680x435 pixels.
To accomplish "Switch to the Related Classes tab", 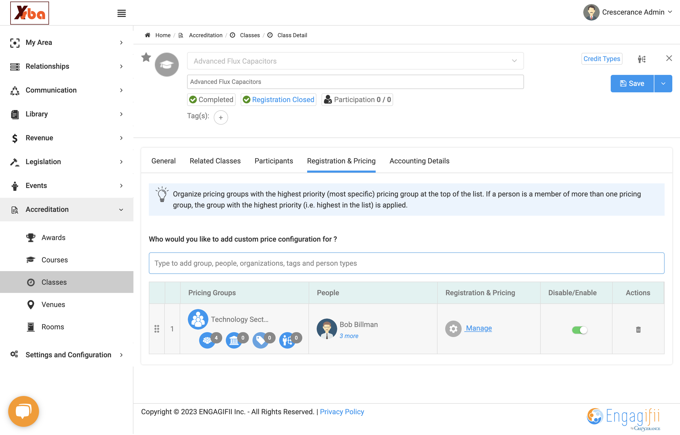I will tap(215, 161).
